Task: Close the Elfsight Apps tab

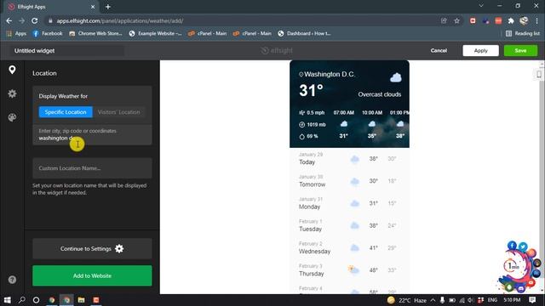Action: [93, 7]
